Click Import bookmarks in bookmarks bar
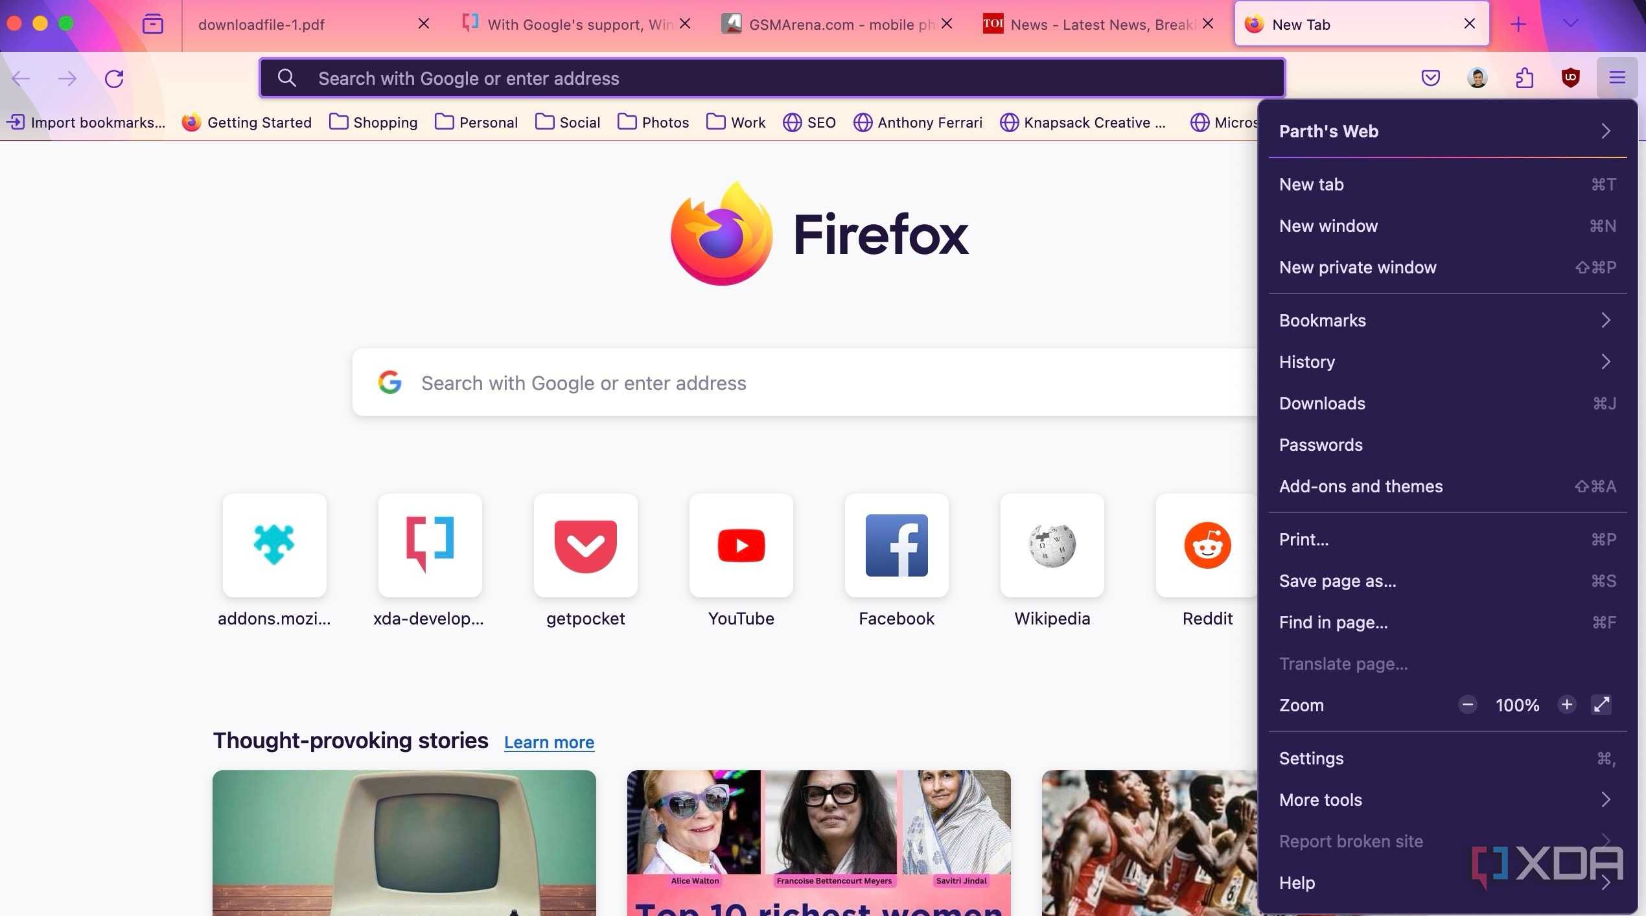 86,122
